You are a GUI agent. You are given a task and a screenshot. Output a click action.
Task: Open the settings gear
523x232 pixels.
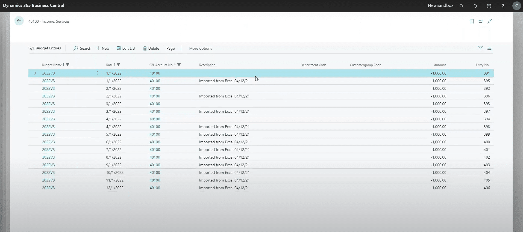coord(489,6)
